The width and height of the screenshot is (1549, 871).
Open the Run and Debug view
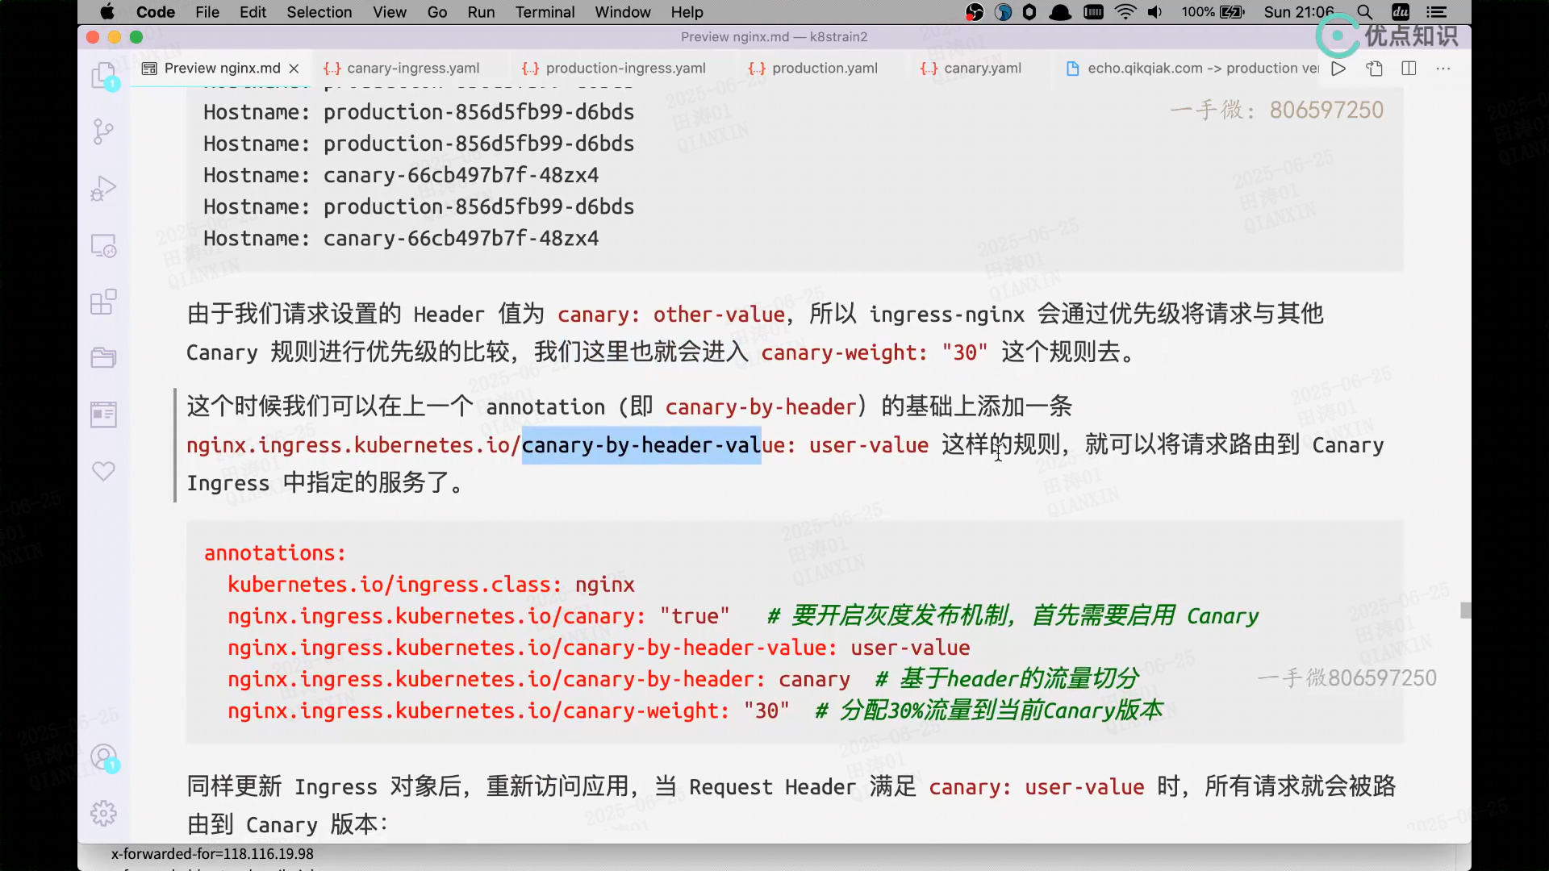103,188
